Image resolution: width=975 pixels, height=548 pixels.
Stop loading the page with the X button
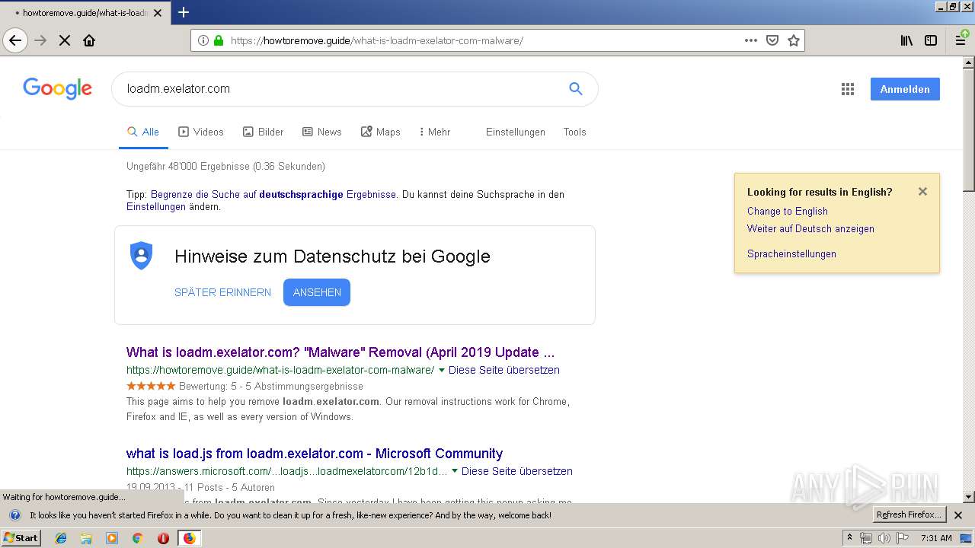click(65, 40)
